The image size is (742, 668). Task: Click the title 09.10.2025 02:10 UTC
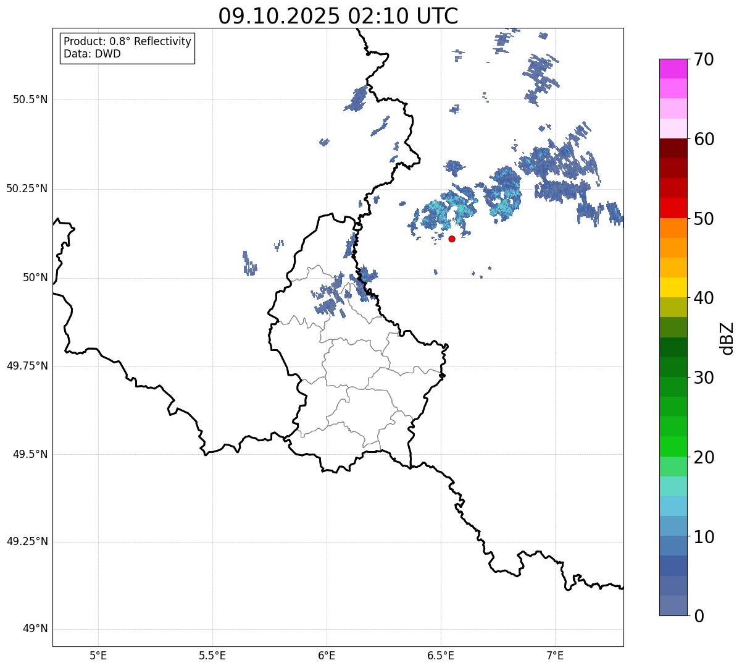338,15
